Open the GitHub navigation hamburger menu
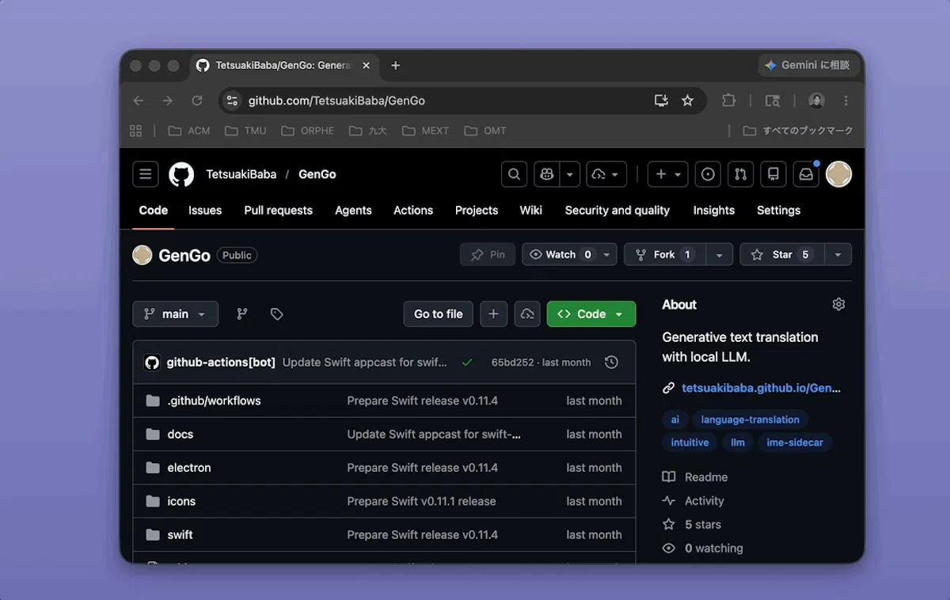Viewport: 950px width, 600px height. click(146, 174)
